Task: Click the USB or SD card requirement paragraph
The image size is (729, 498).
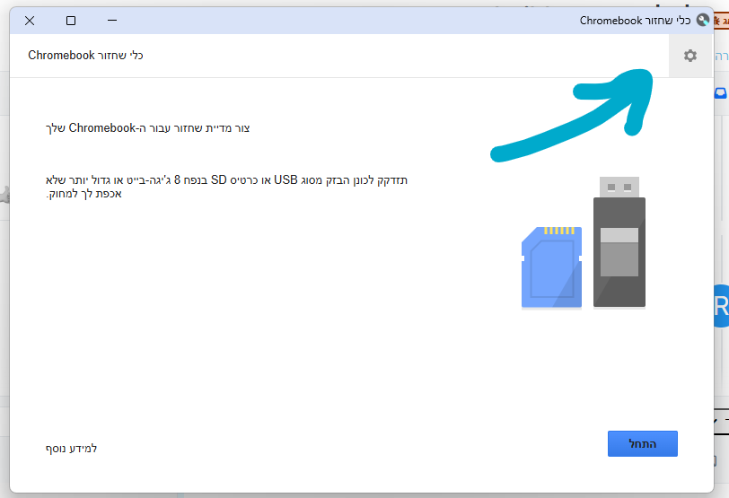Action: [226, 187]
